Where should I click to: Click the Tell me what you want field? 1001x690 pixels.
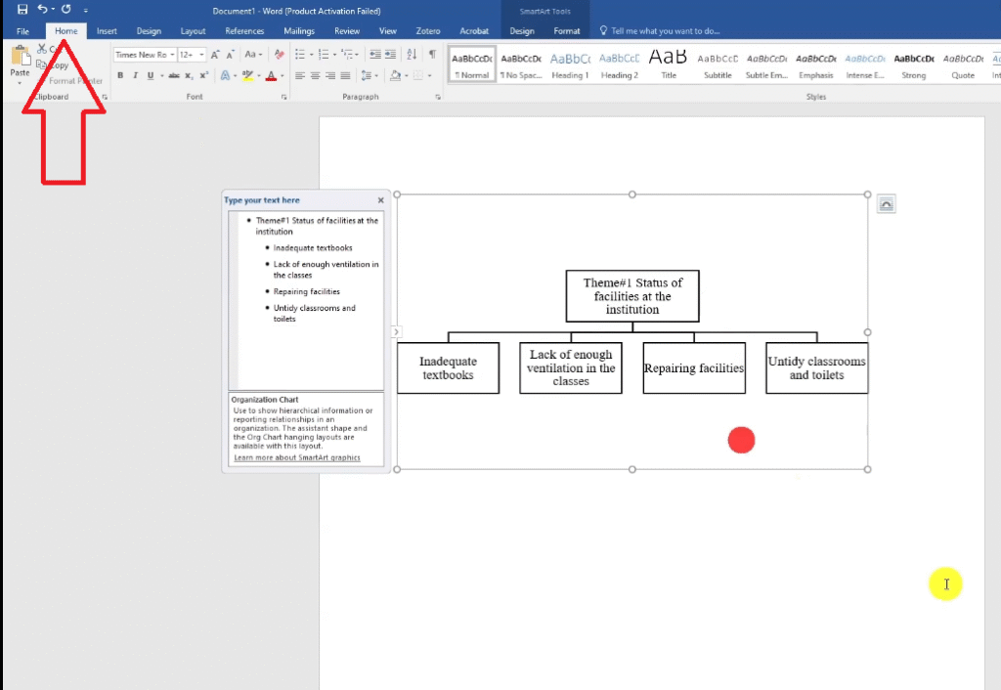tap(665, 31)
